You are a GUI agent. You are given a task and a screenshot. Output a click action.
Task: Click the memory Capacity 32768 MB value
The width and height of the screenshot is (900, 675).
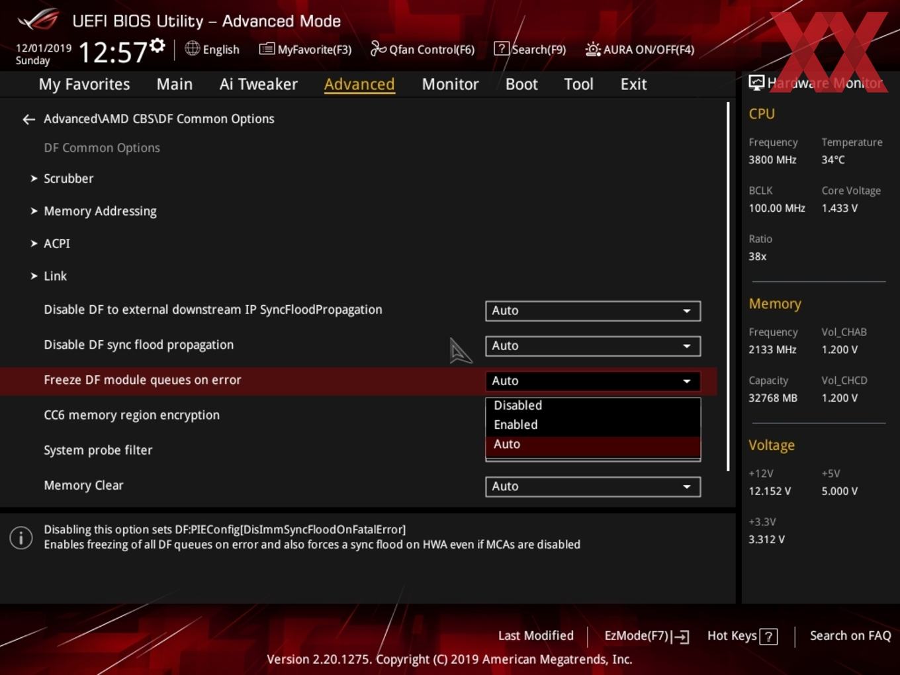point(773,398)
